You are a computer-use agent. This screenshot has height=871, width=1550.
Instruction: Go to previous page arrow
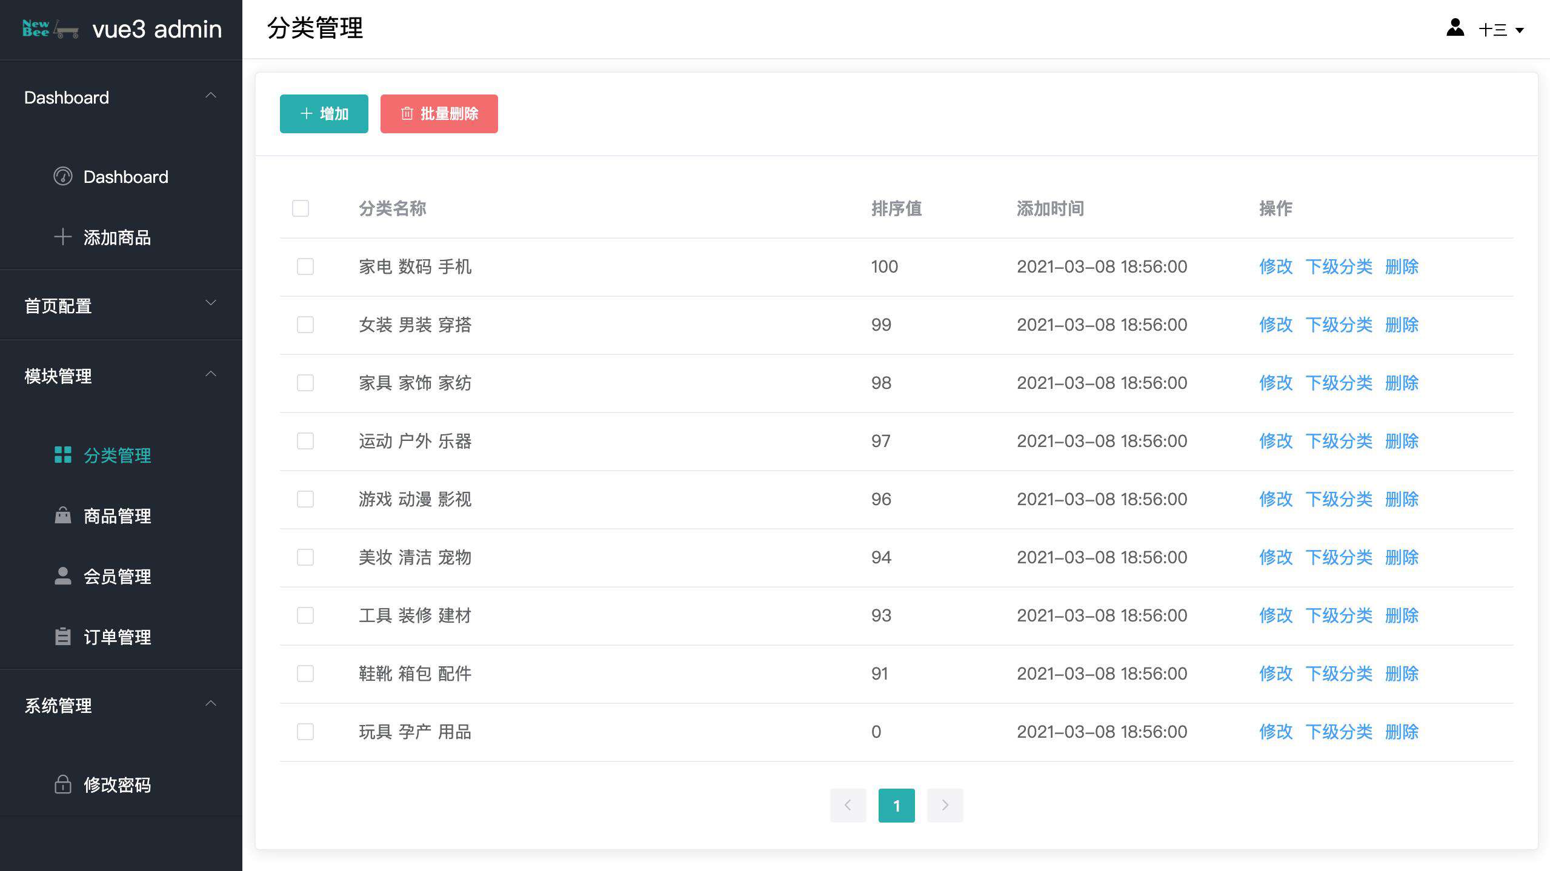(848, 806)
